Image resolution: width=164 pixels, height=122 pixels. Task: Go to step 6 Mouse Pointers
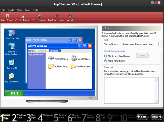[x=74, y=117]
